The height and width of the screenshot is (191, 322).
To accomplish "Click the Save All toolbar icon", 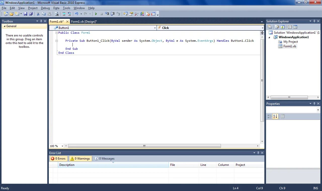I will [31, 14].
